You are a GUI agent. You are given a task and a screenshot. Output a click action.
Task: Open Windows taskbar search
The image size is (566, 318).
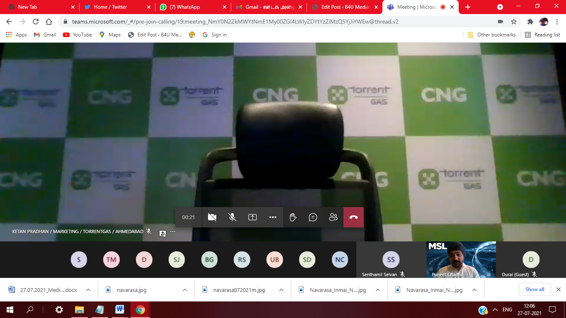30,310
